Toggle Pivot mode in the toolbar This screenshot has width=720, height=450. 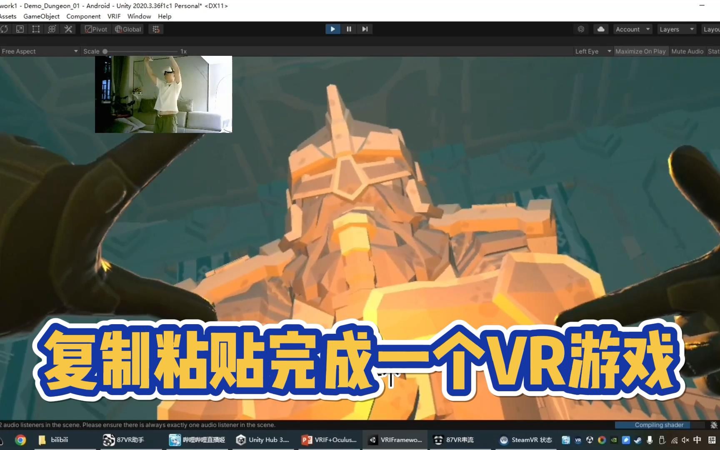pyautogui.click(x=95, y=29)
